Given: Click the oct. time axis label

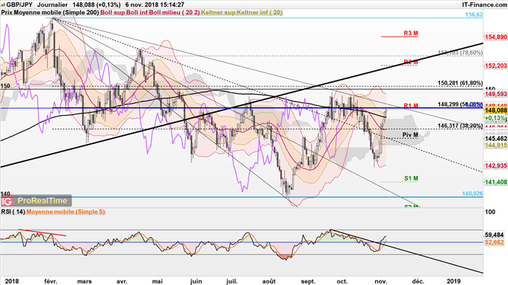Looking at the screenshot, I should tap(342, 281).
